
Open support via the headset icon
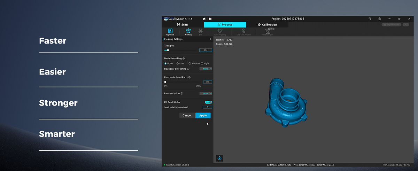click(370, 19)
